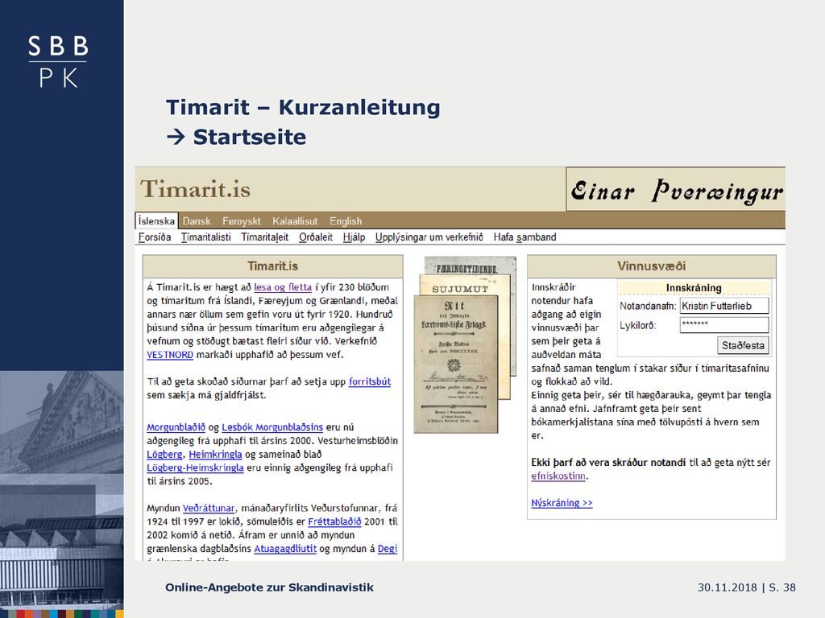825x618 pixels.
Task: Open the Degi link
Action: [388, 549]
